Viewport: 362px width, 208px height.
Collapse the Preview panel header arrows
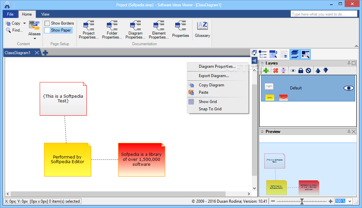click(x=262, y=132)
